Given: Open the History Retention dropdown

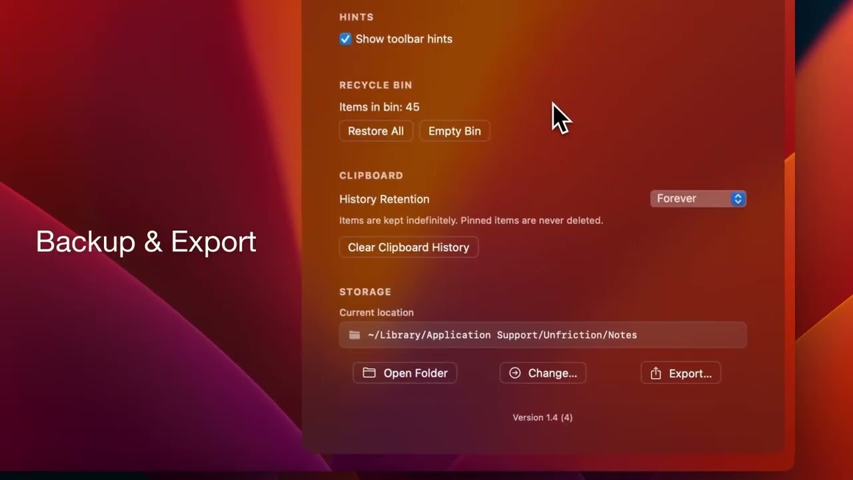Looking at the screenshot, I should [x=698, y=199].
